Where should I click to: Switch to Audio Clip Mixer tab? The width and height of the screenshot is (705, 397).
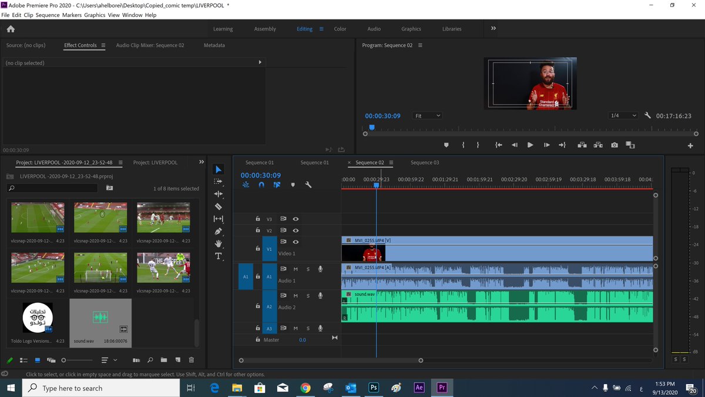point(150,45)
